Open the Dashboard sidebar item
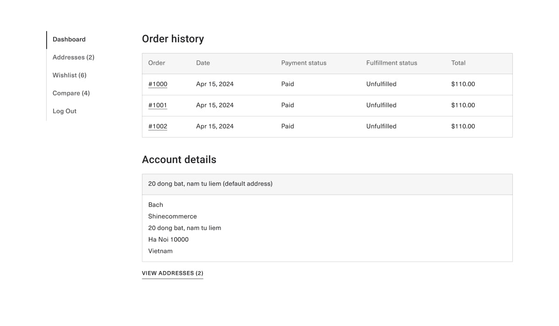 click(69, 40)
